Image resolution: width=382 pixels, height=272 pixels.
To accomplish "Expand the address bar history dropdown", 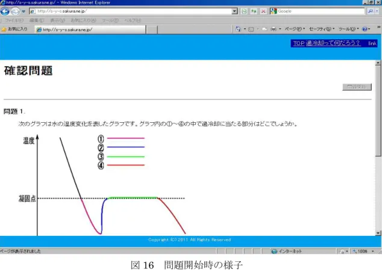I will (x=234, y=11).
